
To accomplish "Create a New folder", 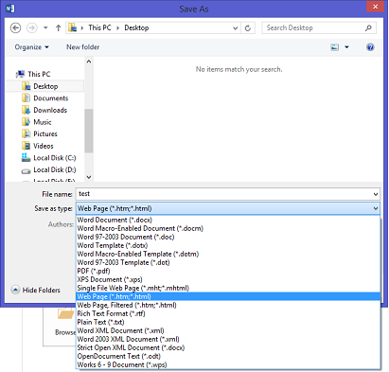I will [x=82, y=47].
